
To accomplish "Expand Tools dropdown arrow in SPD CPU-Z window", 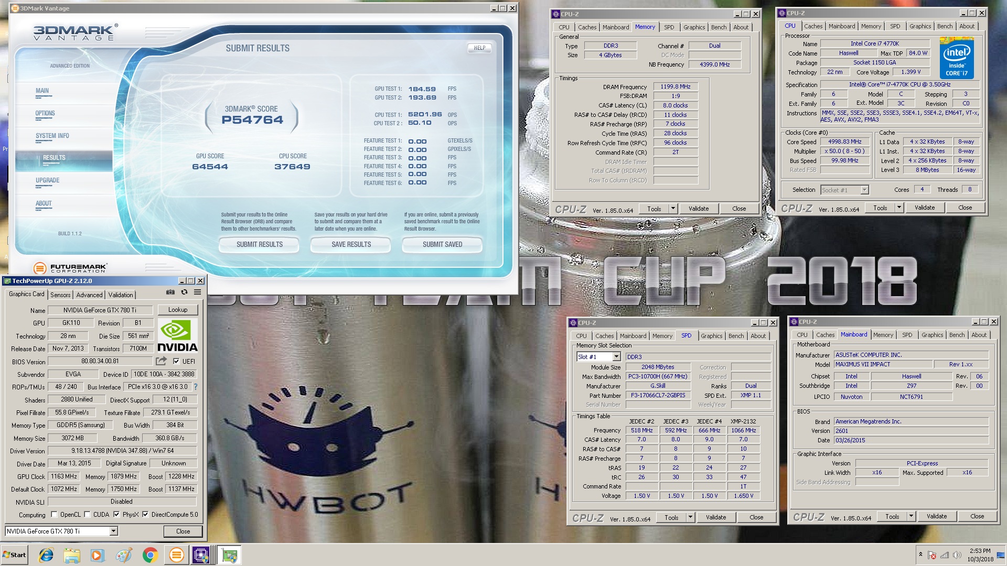I will pos(690,517).
